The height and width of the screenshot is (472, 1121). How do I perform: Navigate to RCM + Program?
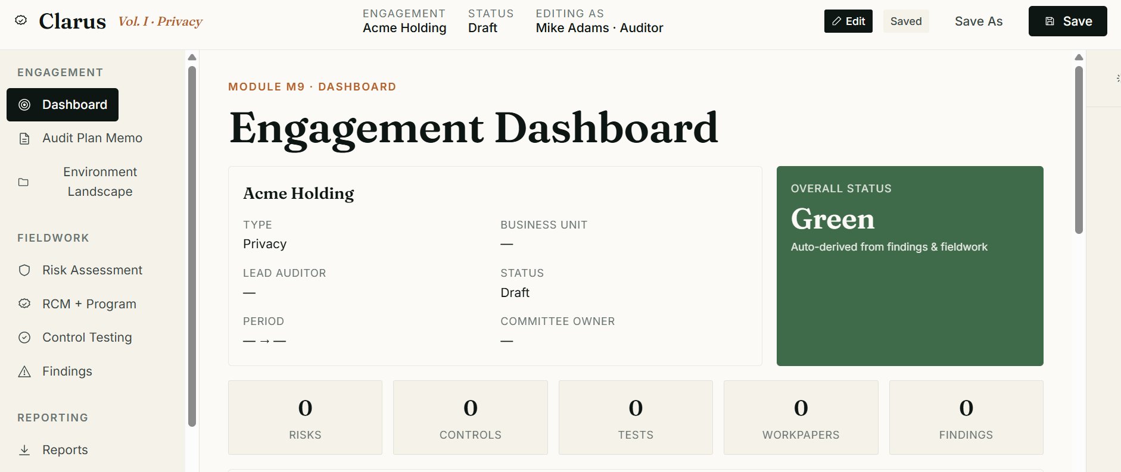tap(89, 304)
